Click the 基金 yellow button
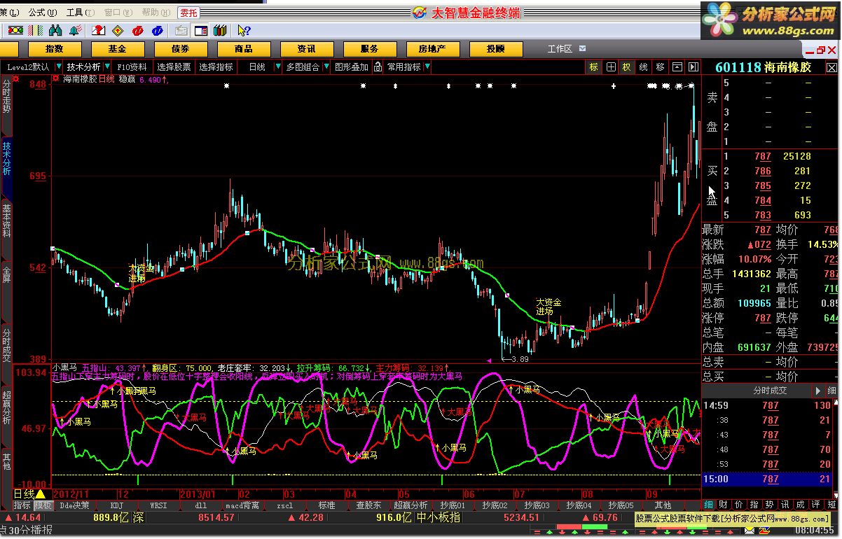842x539 pixels. pyautogui.click(x=118, y=49)
